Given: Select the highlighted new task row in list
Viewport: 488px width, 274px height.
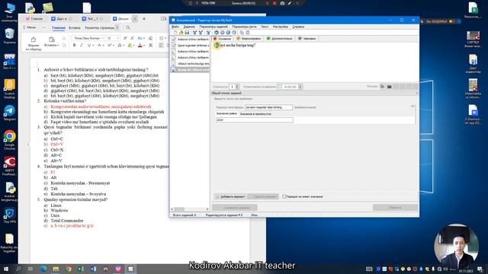Looking at the screenshot, I should coord(190,70).
